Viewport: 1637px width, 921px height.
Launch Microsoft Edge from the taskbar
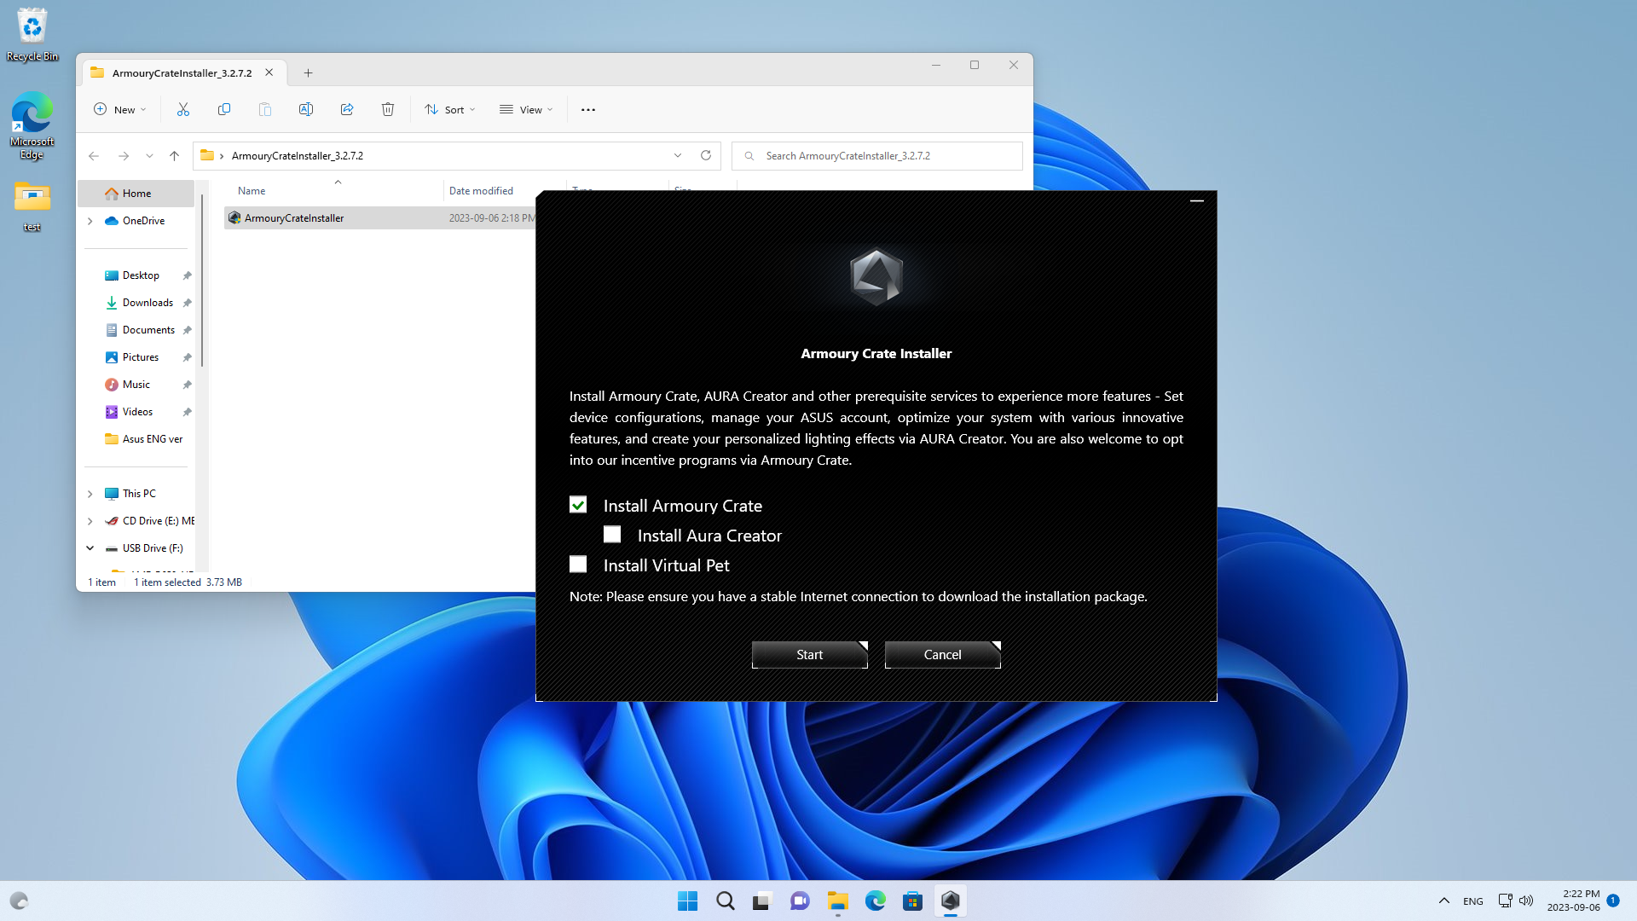875,901
